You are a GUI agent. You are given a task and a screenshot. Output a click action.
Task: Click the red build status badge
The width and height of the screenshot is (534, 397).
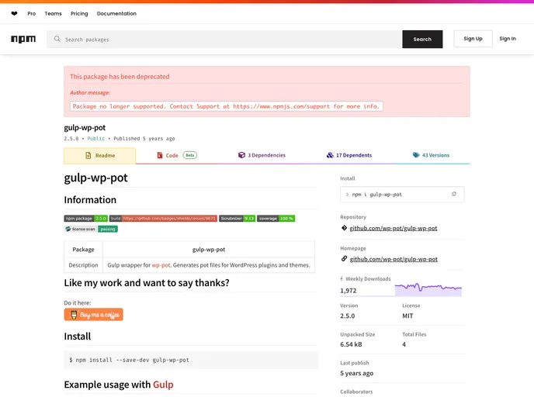tap(163, 219)
